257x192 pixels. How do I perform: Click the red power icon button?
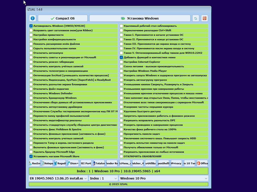pos(204,18)
